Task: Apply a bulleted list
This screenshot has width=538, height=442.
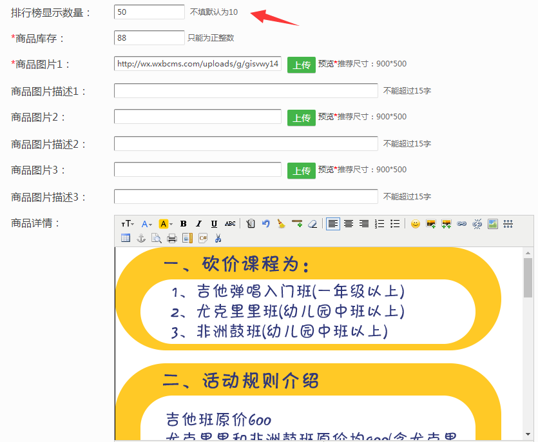Action: [x=395, y=224]
